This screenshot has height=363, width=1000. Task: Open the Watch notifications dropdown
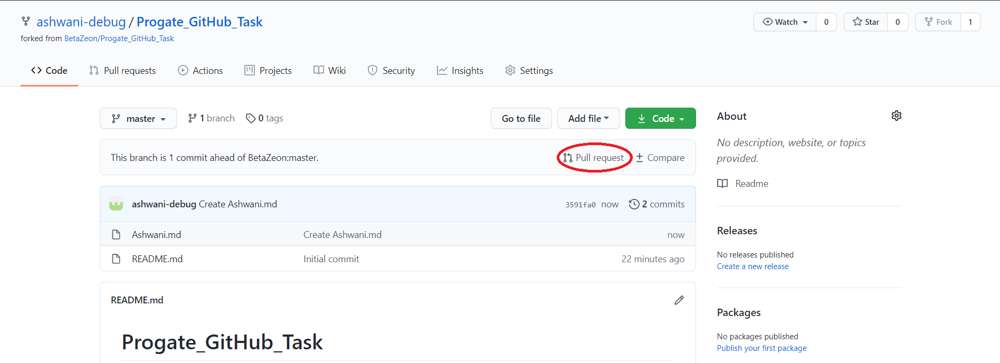coord(785,22)
